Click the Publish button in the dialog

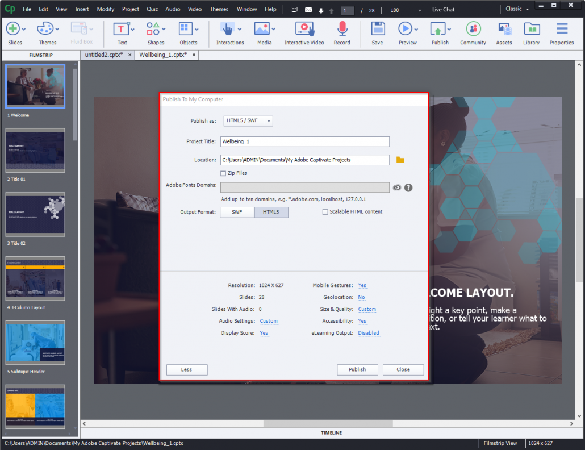357,369
